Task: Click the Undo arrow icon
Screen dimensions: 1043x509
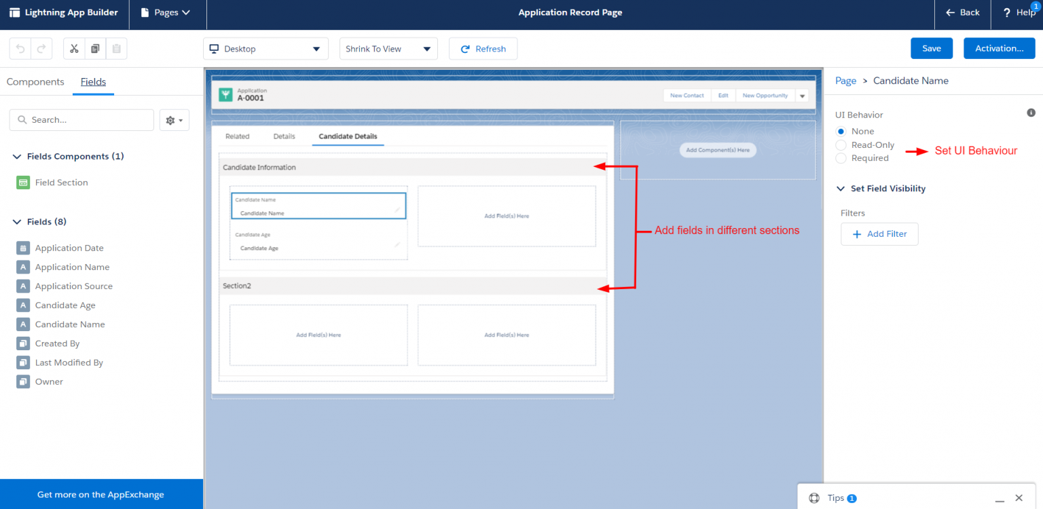Action: click(20, 49)
